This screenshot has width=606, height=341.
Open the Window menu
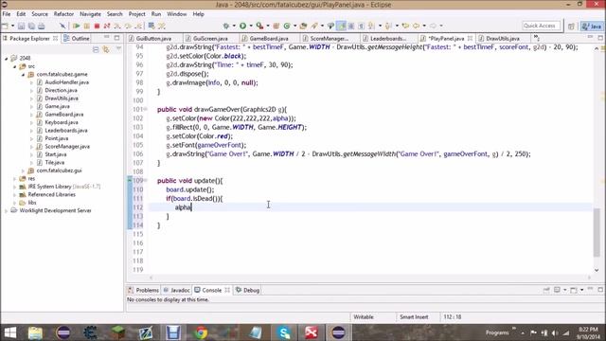coord(177,14)
